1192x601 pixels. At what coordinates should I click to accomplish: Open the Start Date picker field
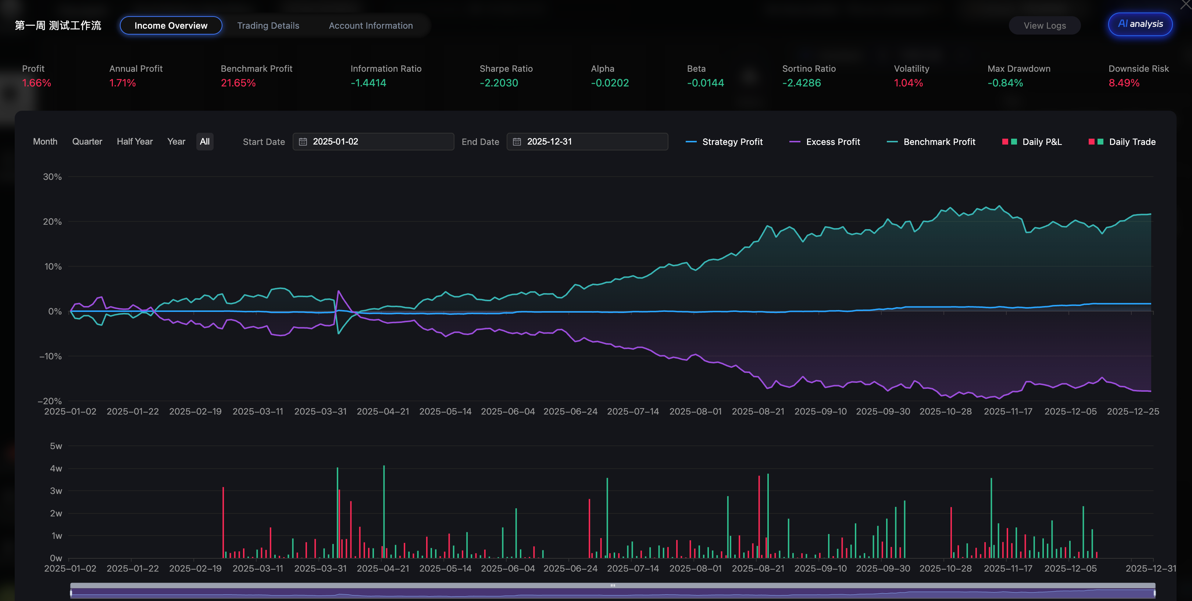[x=373, y=142]
